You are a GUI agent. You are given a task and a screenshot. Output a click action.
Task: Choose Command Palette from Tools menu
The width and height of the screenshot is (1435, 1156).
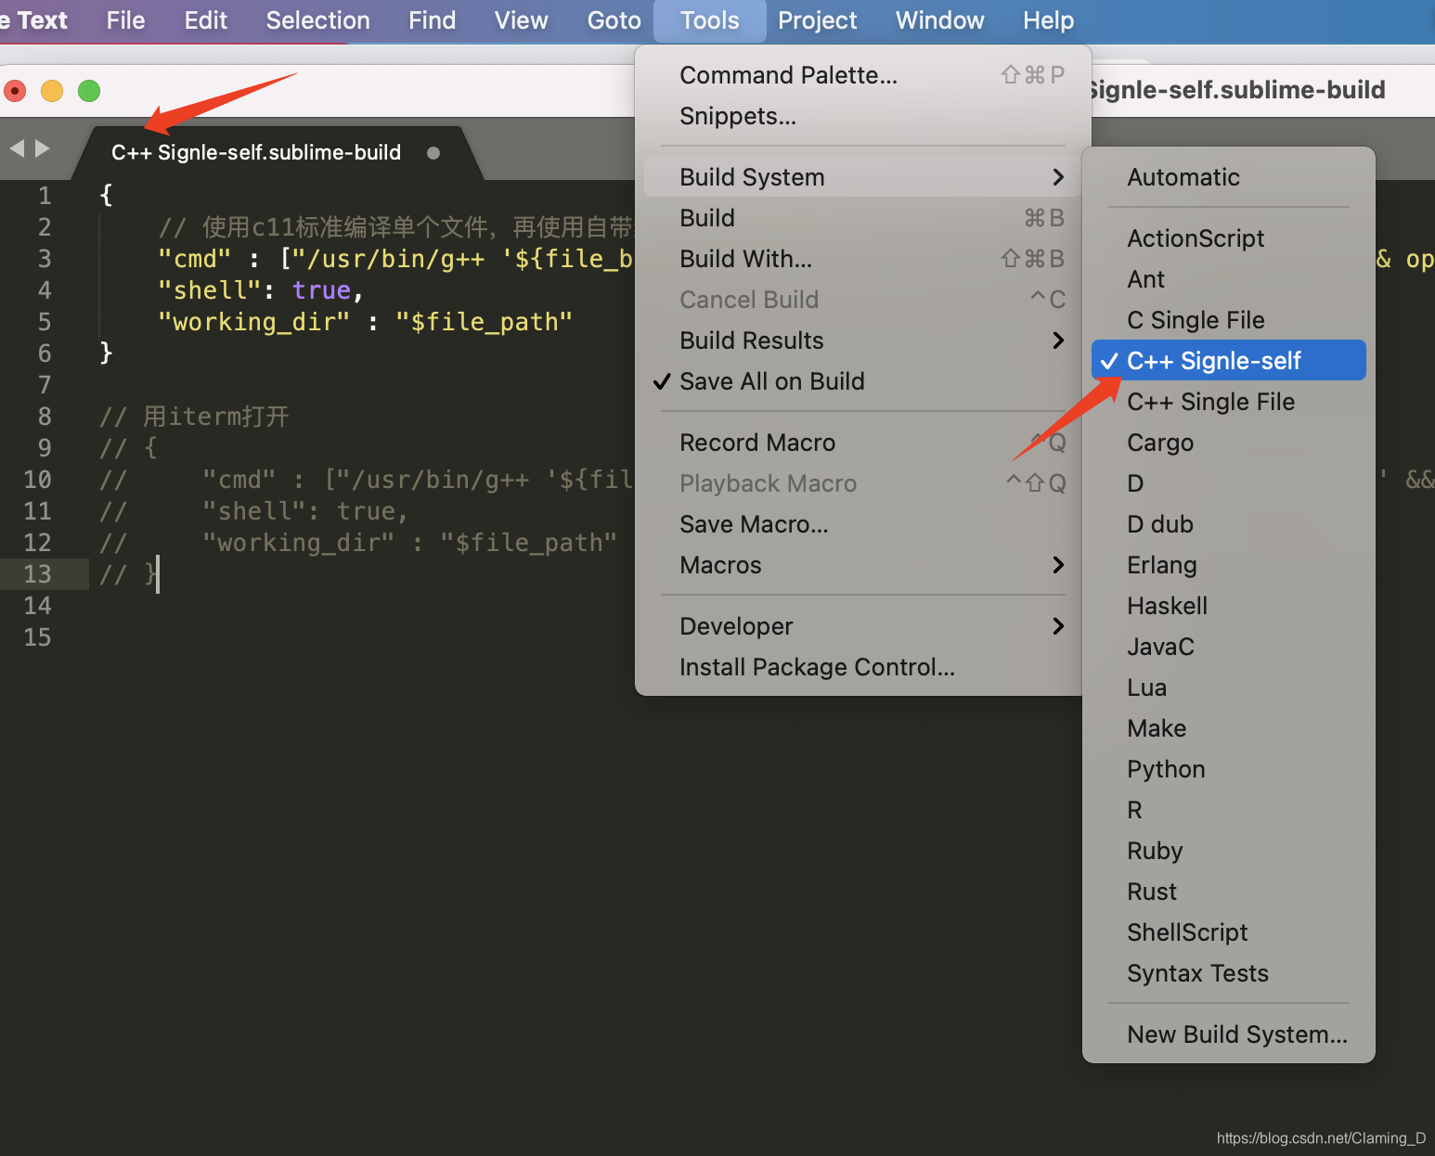pyautogui.click(x=862, y=75)
